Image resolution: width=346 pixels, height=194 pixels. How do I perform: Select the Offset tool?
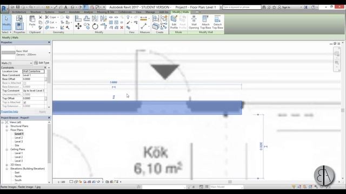[x=86, y=18]
